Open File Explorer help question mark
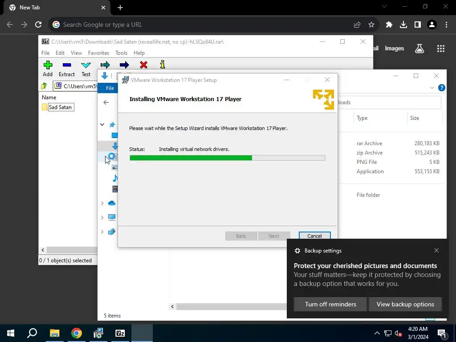 point(441,88)
